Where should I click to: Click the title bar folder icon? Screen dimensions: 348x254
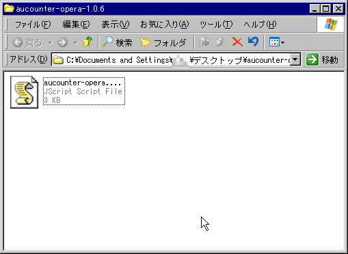[9, 9]
